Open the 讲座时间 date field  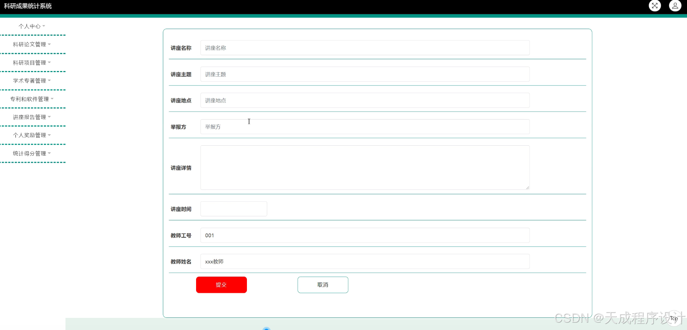pos(234,209)
